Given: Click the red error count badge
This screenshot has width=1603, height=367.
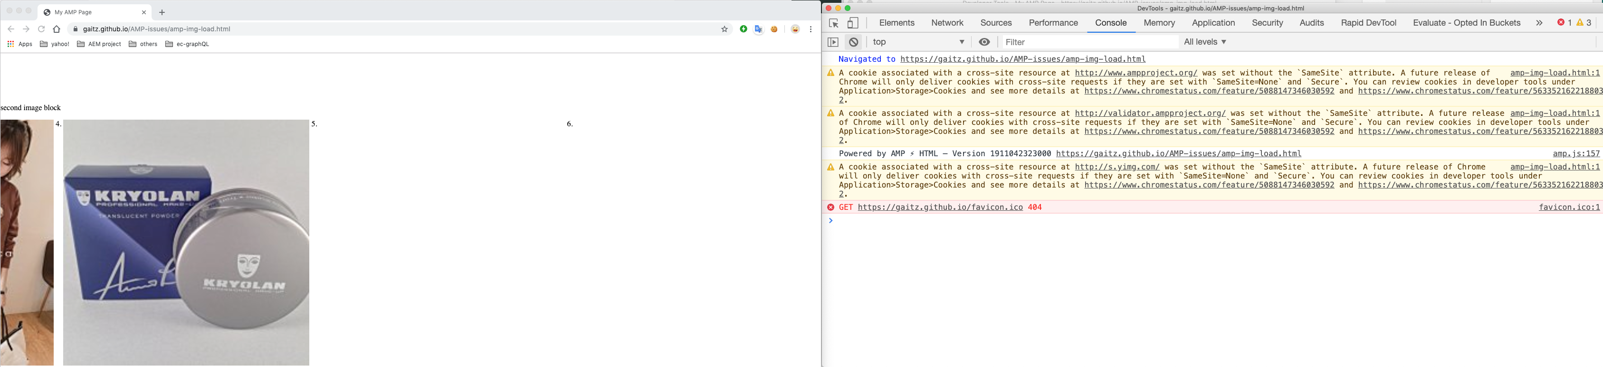Looking at the screenshot, I should 1564,23.
